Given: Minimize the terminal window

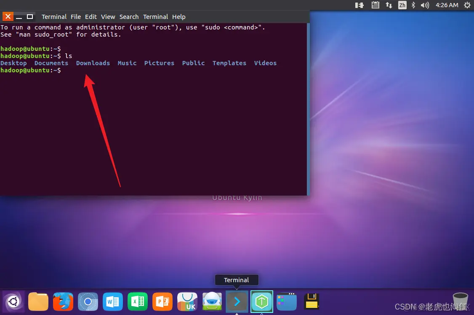Looking at the screenshot, I should point(19,16).
